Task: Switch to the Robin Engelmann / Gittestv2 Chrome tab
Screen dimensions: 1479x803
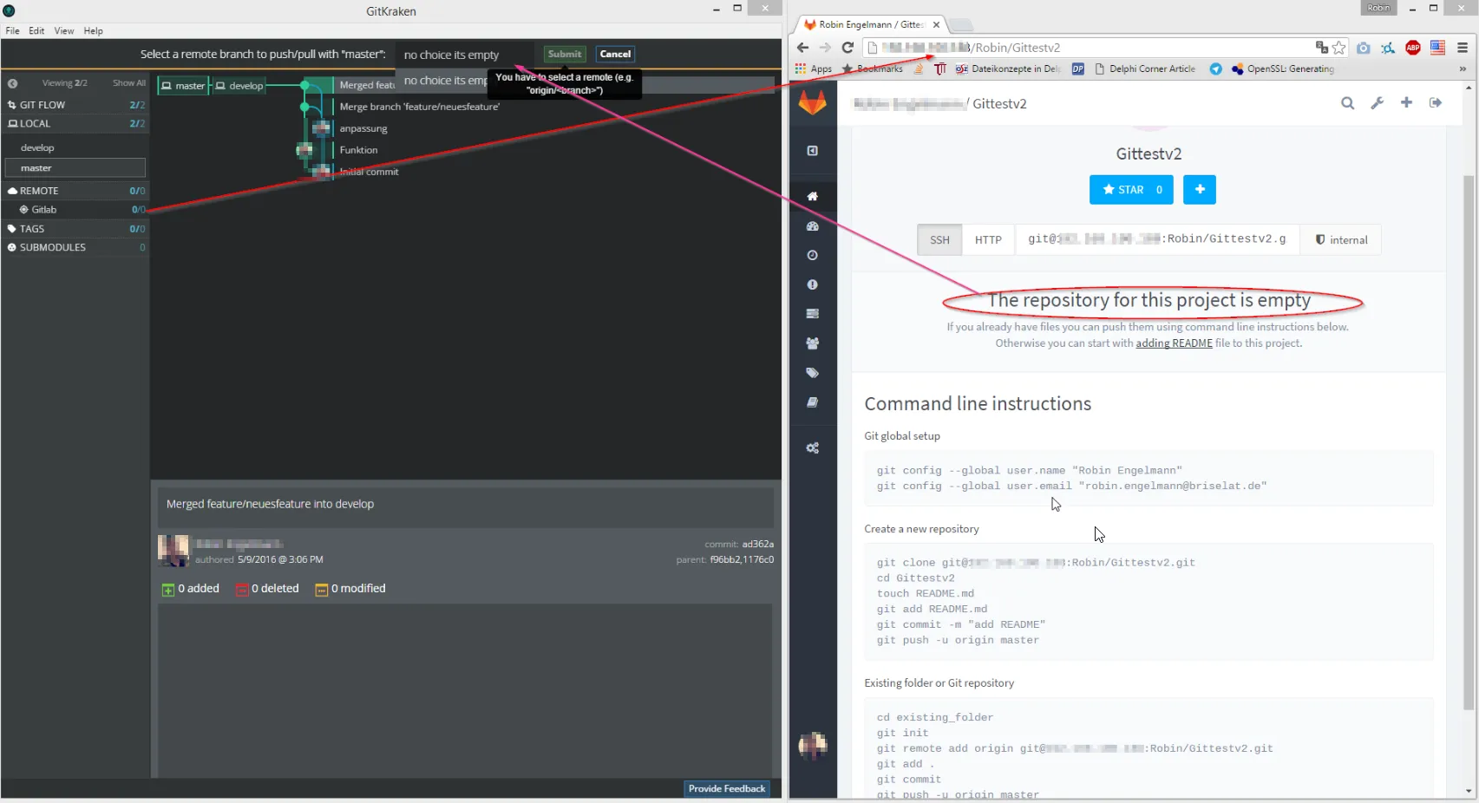Action: point(870,24)
